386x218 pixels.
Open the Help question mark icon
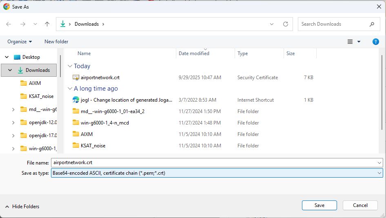pyautogui.click(x=376, y=42)
